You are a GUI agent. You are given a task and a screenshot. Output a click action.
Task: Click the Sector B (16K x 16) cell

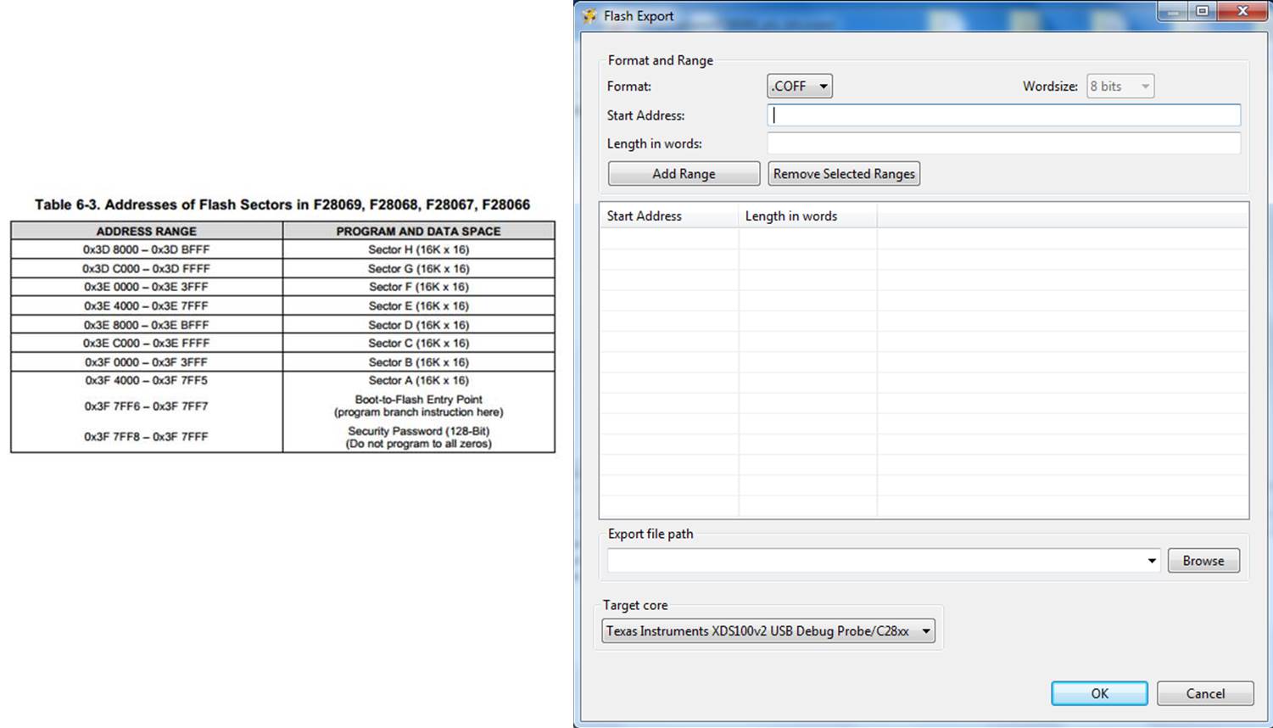(419, 361)
